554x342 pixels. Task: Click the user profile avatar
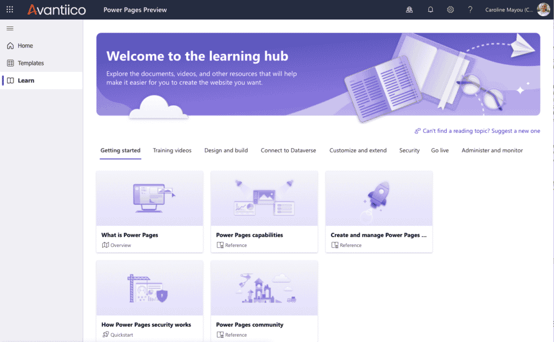point(543,10)
